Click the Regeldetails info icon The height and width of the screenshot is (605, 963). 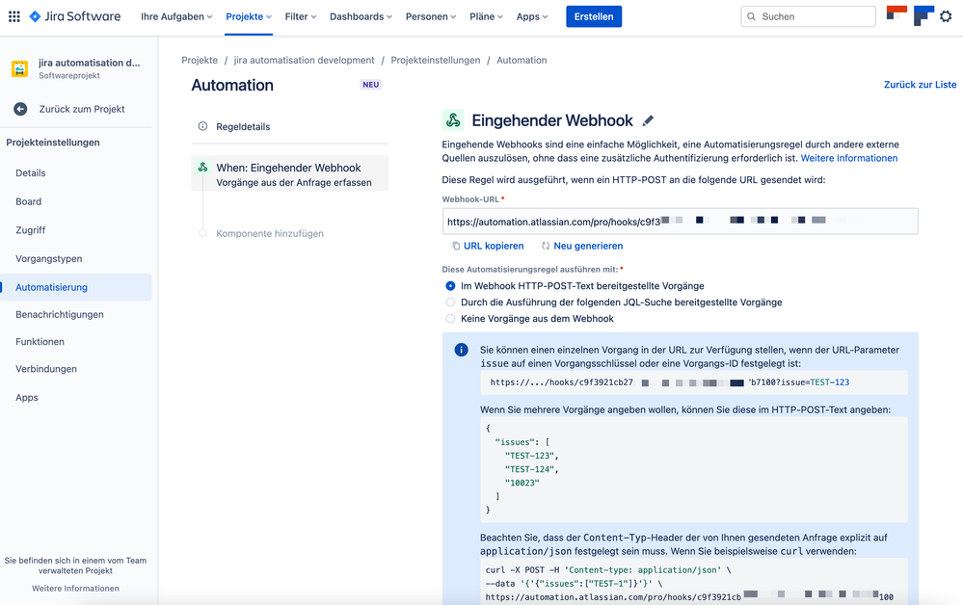click(202, 126)
